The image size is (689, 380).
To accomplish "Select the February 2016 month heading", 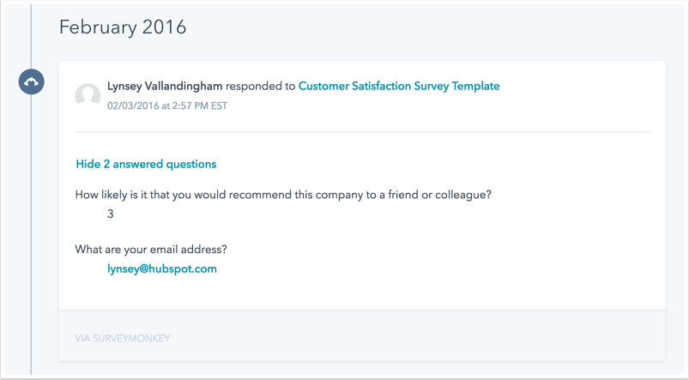I will (x=123, y=27).
